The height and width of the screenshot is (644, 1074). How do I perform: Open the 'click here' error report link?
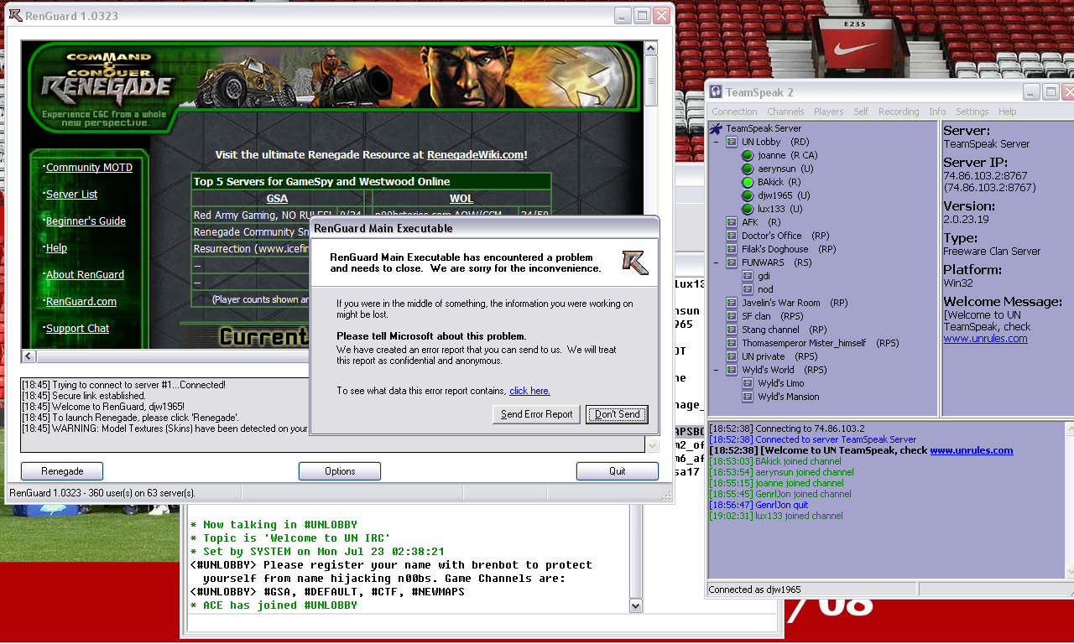(x=529, y=391)
